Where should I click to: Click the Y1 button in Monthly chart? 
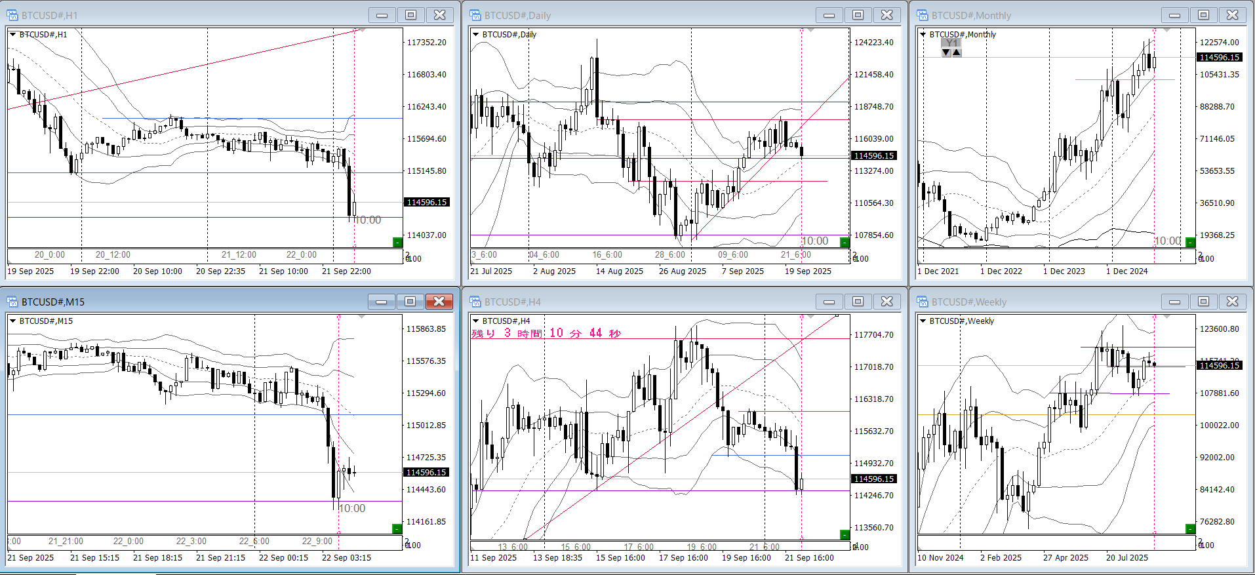tap(951, 43)
